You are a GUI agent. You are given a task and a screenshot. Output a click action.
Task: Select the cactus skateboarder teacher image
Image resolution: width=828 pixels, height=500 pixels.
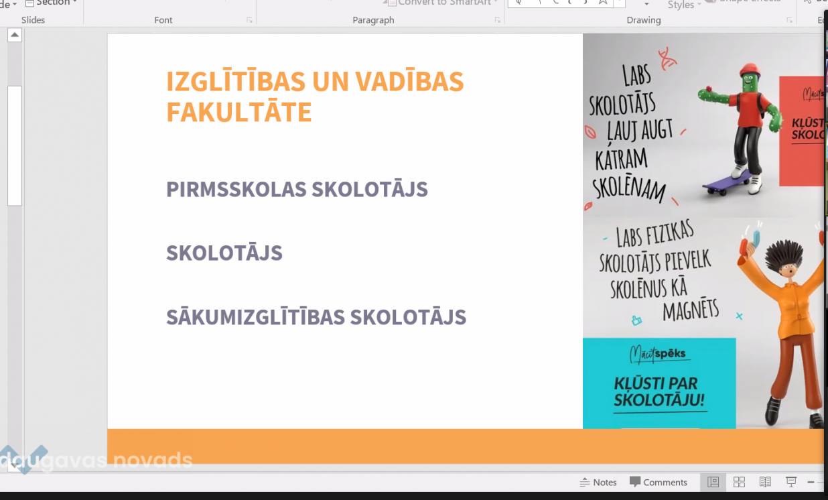[702, 125]
